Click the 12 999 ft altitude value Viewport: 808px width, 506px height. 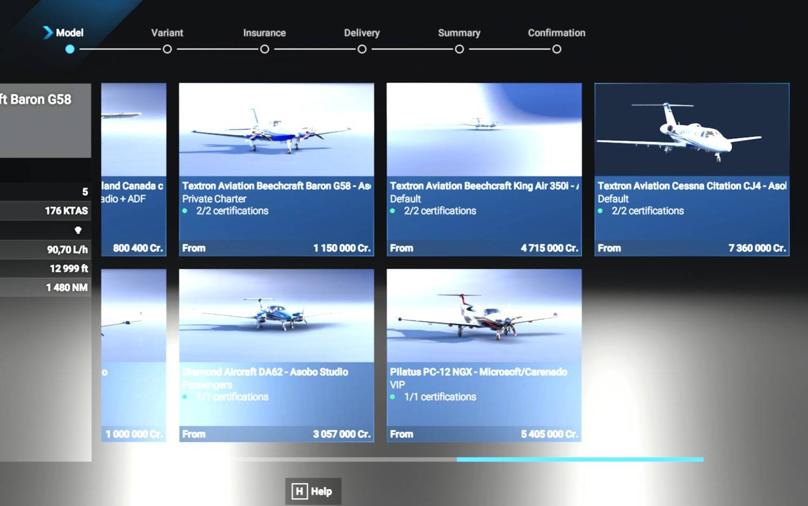tap(69, 269)
